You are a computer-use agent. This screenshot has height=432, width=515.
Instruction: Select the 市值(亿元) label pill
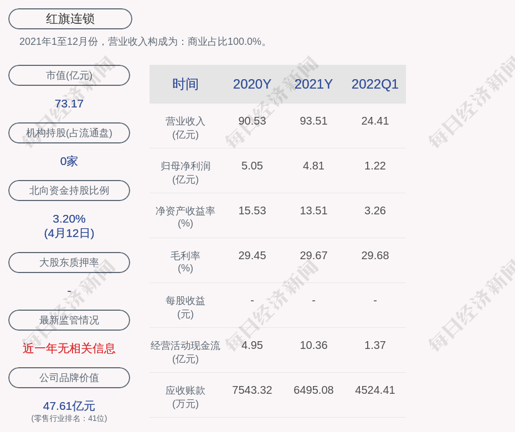[x=69, y=75]
